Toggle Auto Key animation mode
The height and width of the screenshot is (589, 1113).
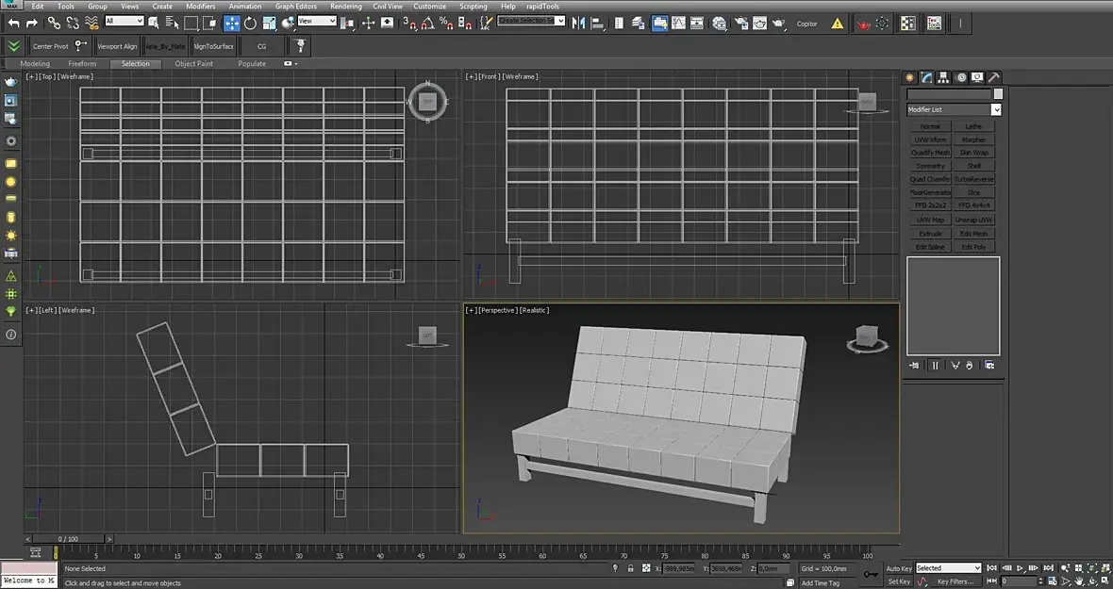pos(899,568)
